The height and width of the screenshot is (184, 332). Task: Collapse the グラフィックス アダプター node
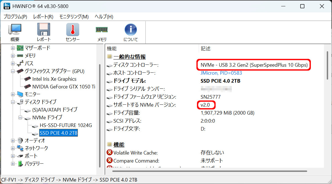(13, 71)
